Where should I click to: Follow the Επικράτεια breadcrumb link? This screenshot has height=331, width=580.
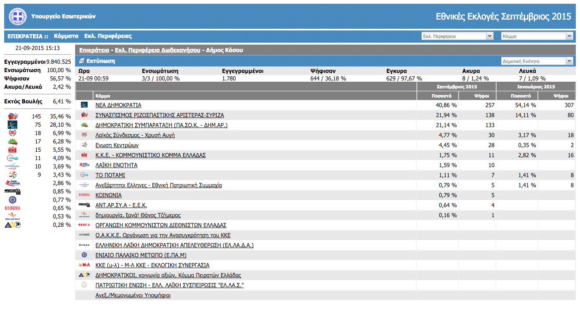point(94,50)
